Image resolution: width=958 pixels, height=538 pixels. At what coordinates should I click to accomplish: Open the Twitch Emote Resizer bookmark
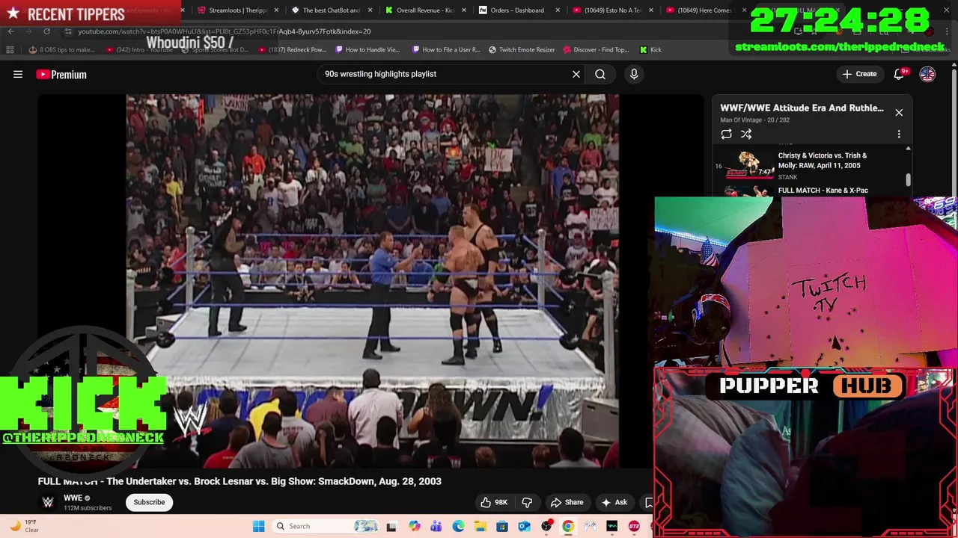[522, 49]
